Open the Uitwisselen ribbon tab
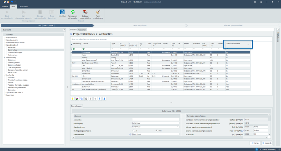 coord(23,6)
